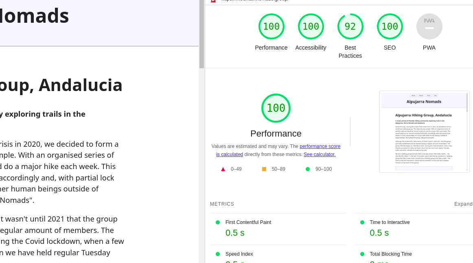
Task: Click the orange 50–89 legend marker
Action: point(265,169)
